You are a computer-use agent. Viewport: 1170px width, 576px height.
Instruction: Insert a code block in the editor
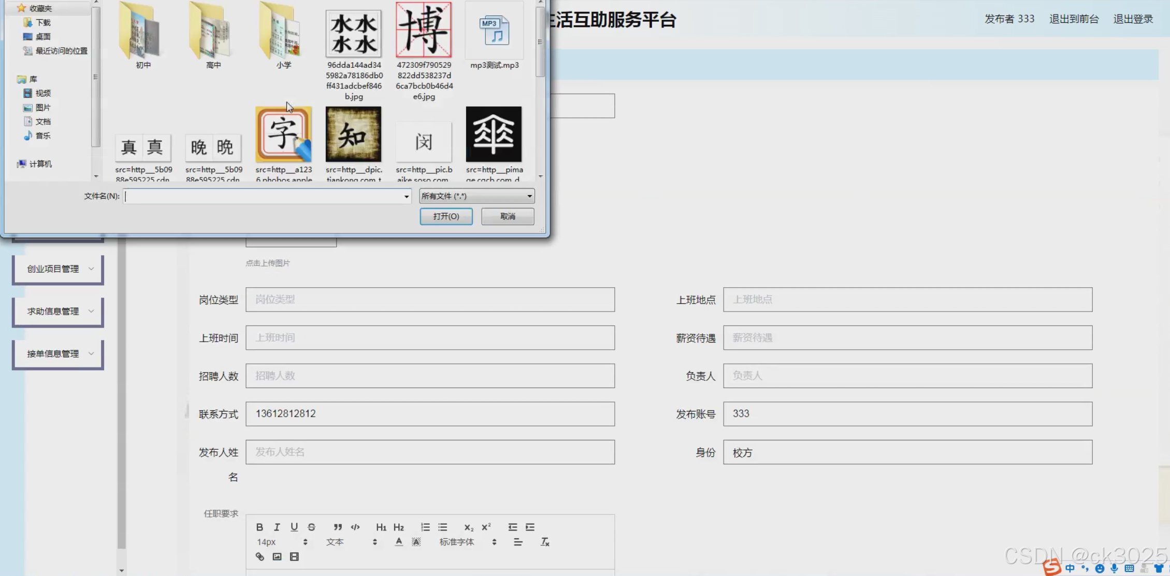click(x=355, y=527)
